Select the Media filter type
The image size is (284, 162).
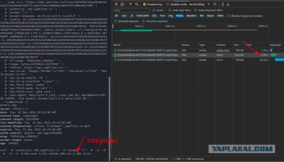tap(179, 16)
